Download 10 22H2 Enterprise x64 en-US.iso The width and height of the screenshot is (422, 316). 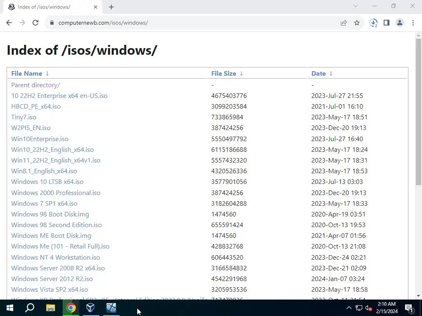(x=59, y=95)
